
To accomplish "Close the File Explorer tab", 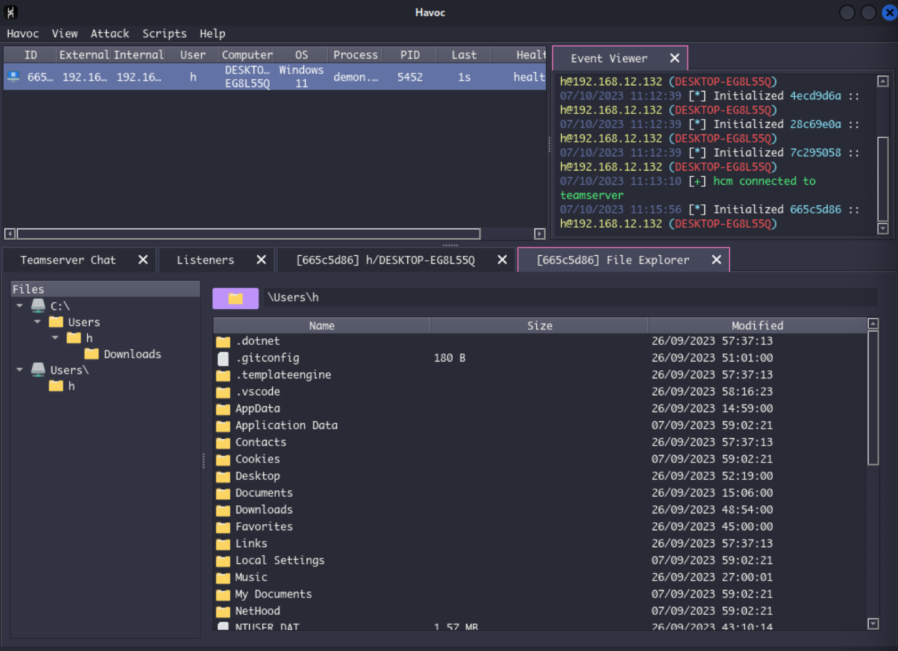I will 717,260.
